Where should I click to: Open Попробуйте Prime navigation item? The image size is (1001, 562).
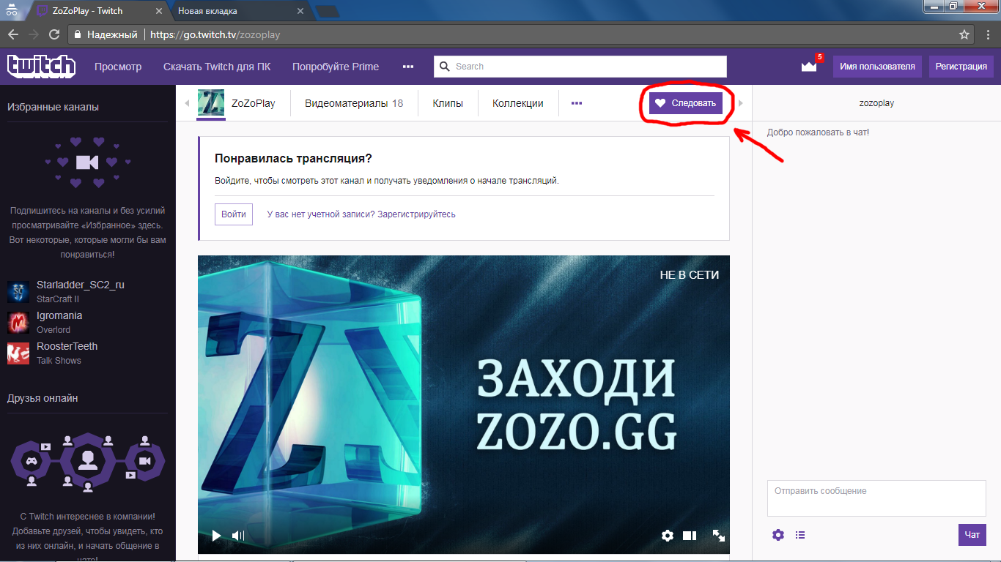(336, 67)
